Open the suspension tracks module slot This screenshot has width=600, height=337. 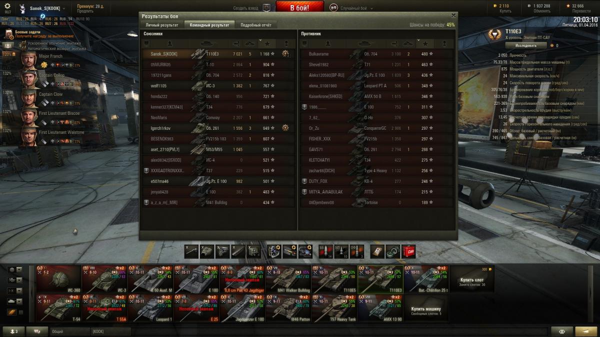(x=238, y=251)
